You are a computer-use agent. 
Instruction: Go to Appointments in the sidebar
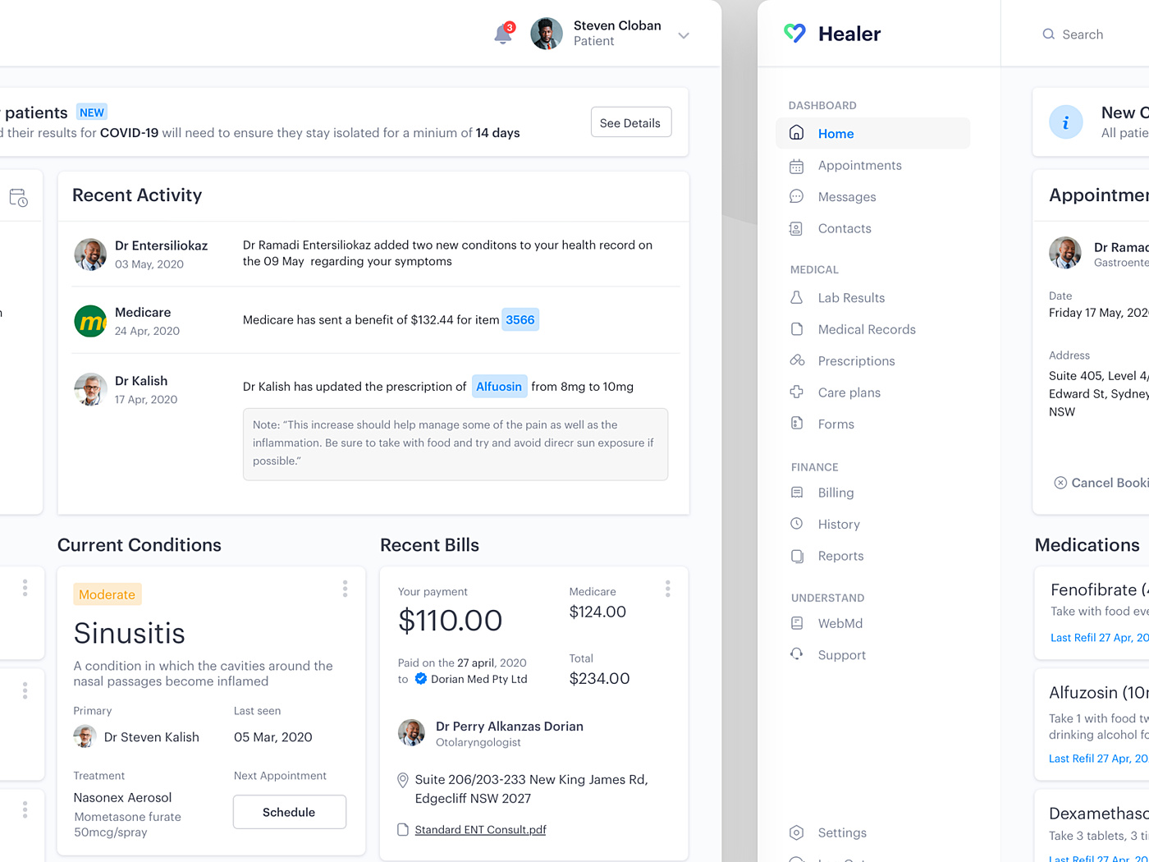point(859,165)
